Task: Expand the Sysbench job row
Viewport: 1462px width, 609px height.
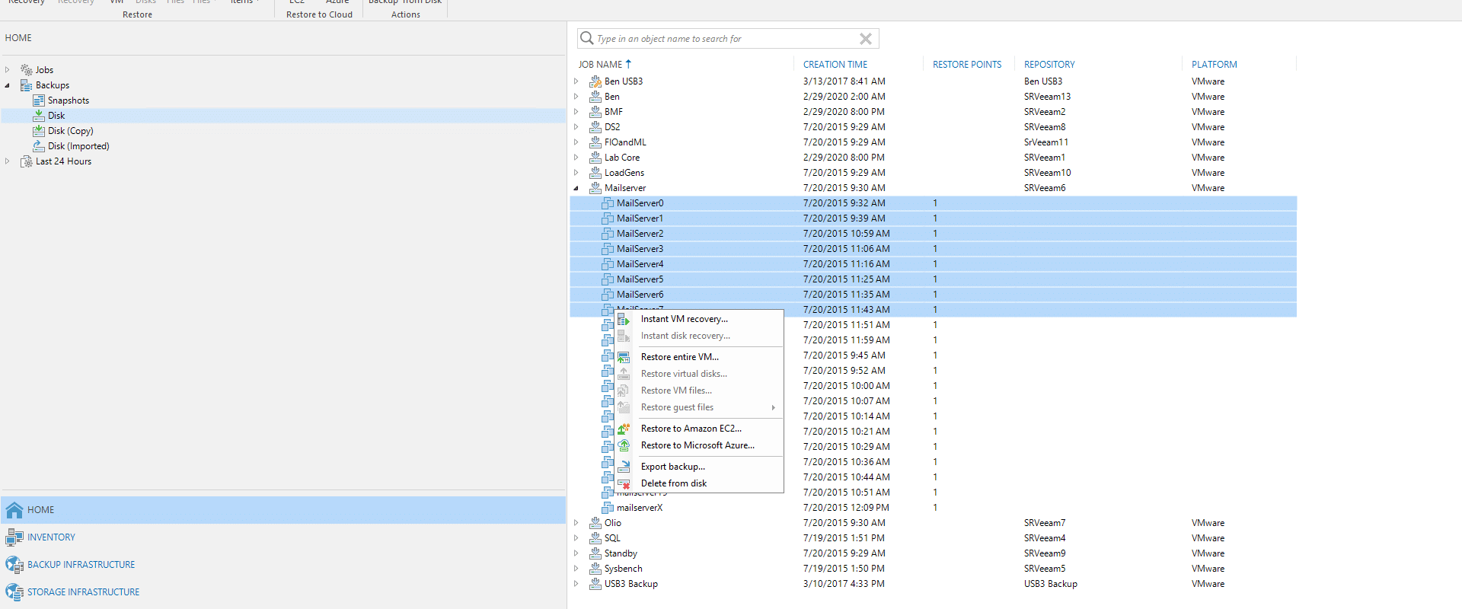Action: 576,569
